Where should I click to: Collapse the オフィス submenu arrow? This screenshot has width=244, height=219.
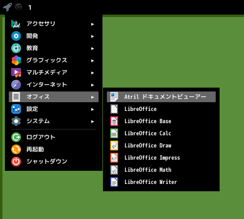click(93, 97)
